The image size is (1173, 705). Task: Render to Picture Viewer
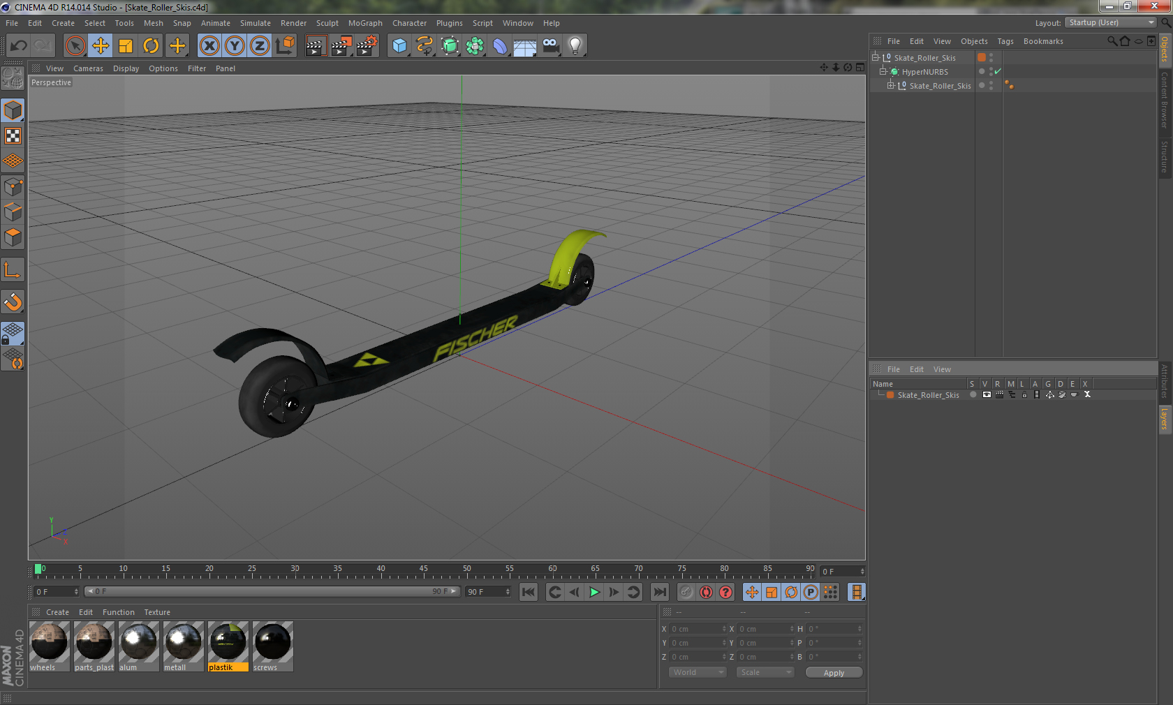tap(341, 46)
